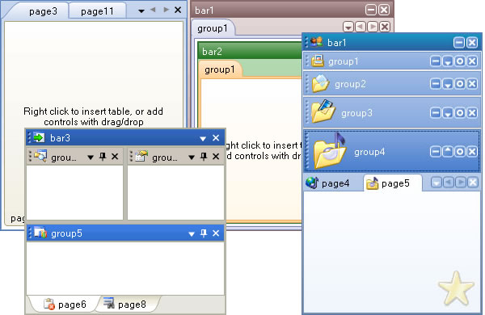The image size is (485, 315).
Task: Click the folder icon beside group2
Action: [320, 83]
